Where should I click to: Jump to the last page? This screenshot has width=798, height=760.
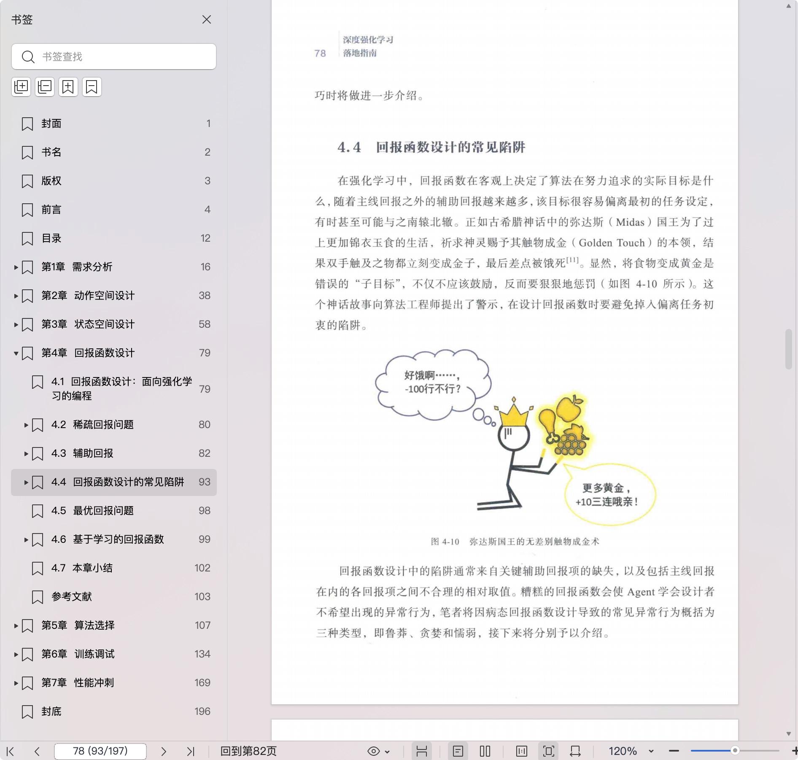coord(191,751)
